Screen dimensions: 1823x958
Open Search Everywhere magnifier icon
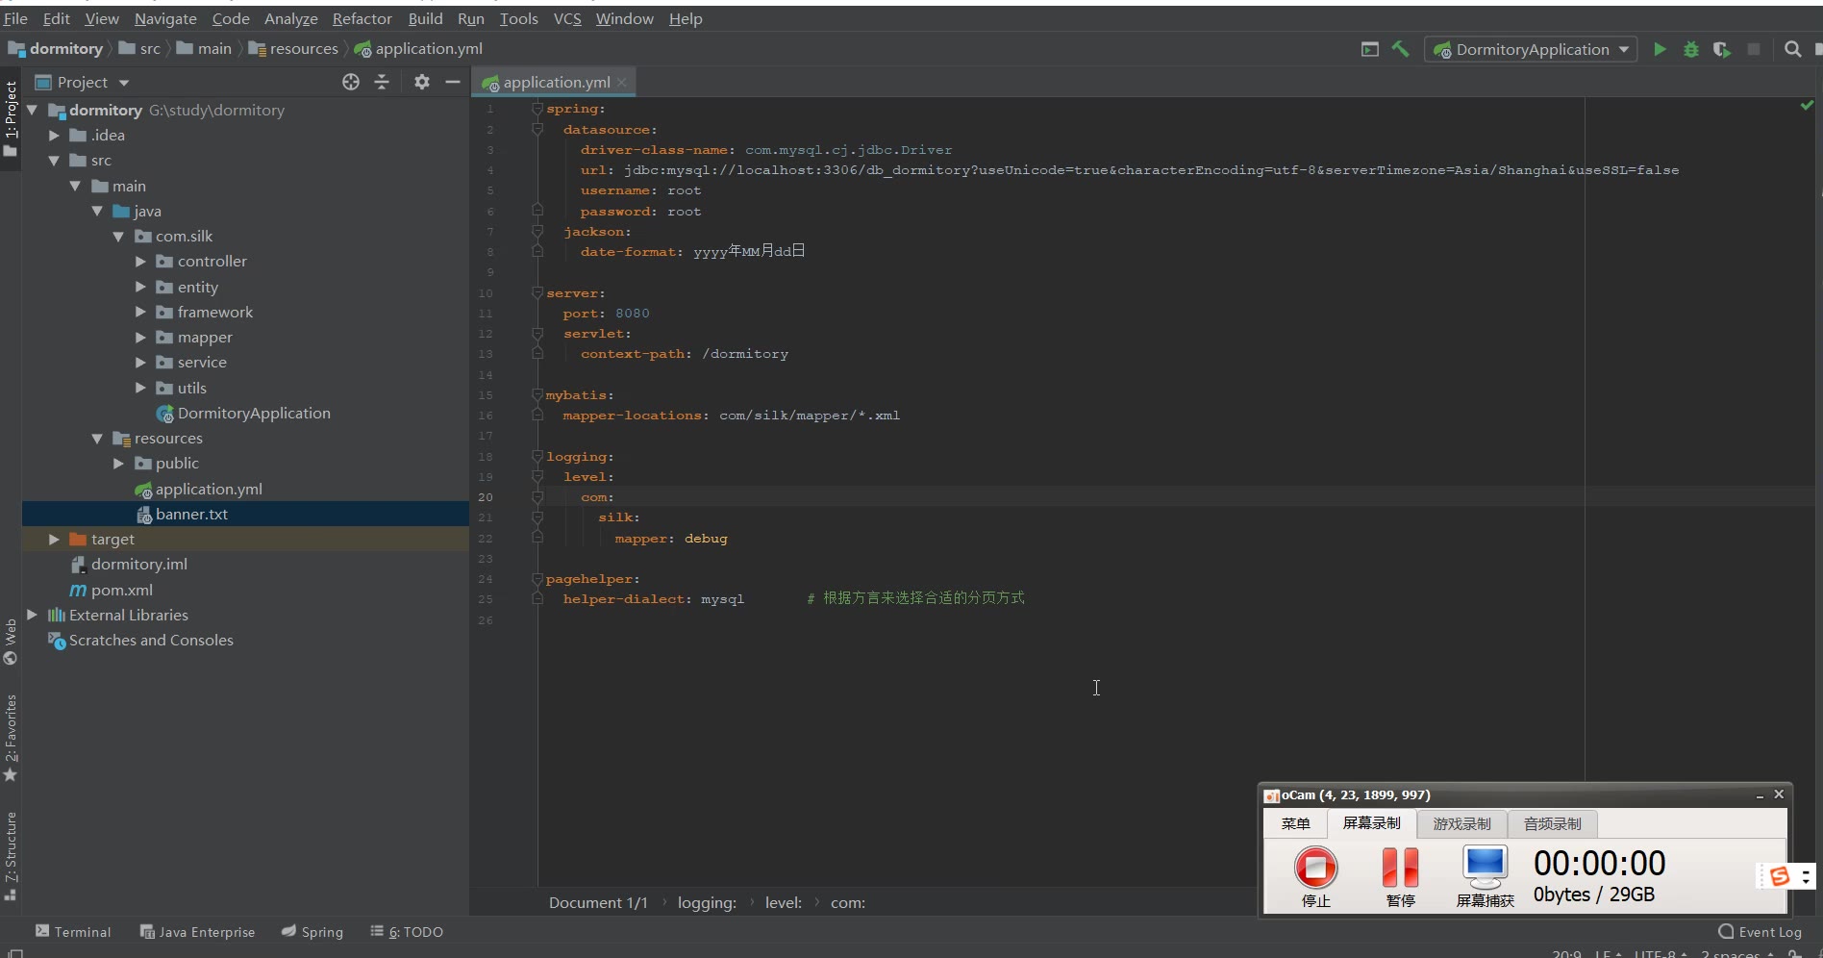click(x=1792, y=49)
